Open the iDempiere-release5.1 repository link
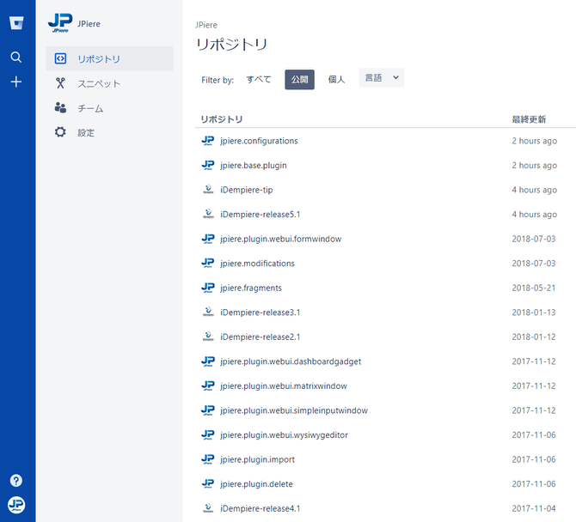 (260, 215)
